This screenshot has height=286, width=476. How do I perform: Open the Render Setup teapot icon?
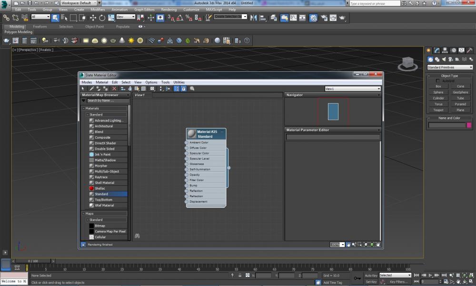coord(324,18)
